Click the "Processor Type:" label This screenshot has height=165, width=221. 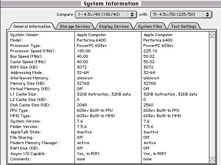pos(26,46)
